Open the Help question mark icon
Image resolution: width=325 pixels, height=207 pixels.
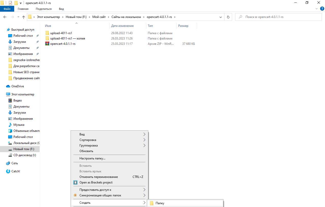click(322, 9)
